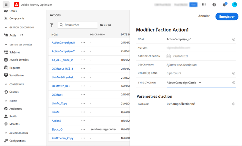
Task: Open the hamburger navigation menu
Action: pos(6,5)
